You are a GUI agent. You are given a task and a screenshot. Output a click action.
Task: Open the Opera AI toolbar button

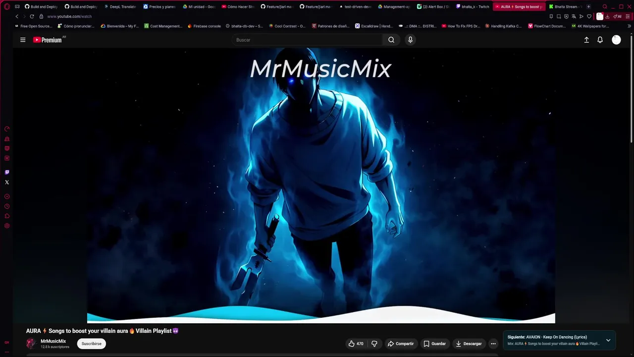[618, 16]
